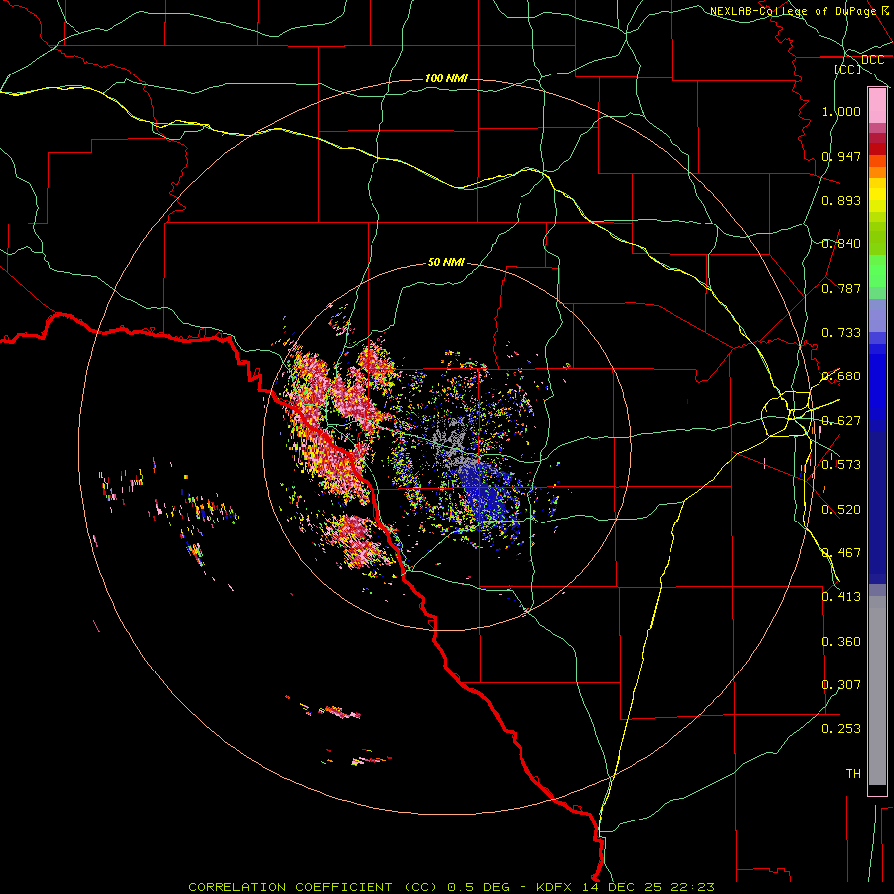This screenshot has width=894, height=894.
Task: Click the DCC product label
Action: tap(872, 60)
